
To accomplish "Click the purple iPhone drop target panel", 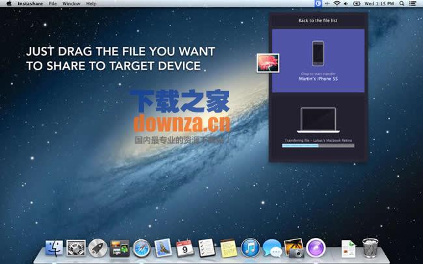I will pos(318,60).
